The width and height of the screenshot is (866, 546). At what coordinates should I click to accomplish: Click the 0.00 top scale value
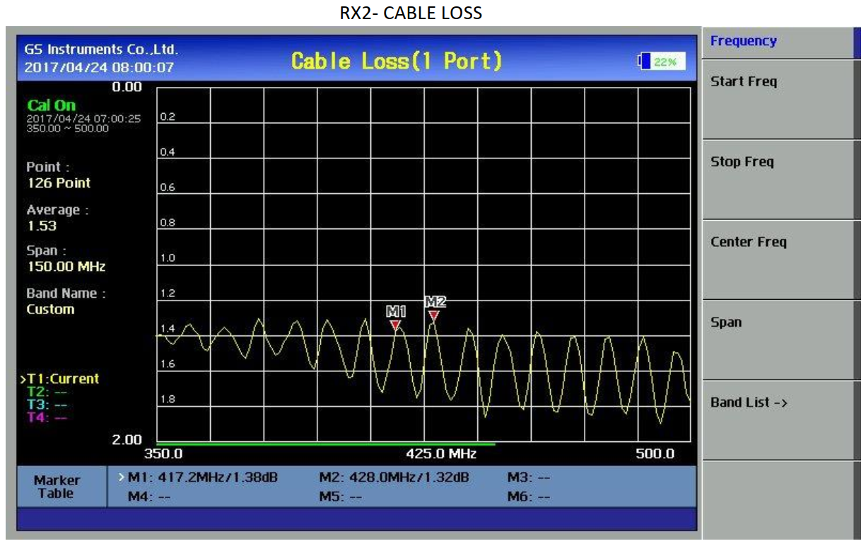127,88
